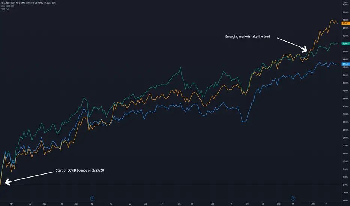Click the blue 61.66% price label
The image size is (350, 206).
pyautogui.click(x=345, y=64)
